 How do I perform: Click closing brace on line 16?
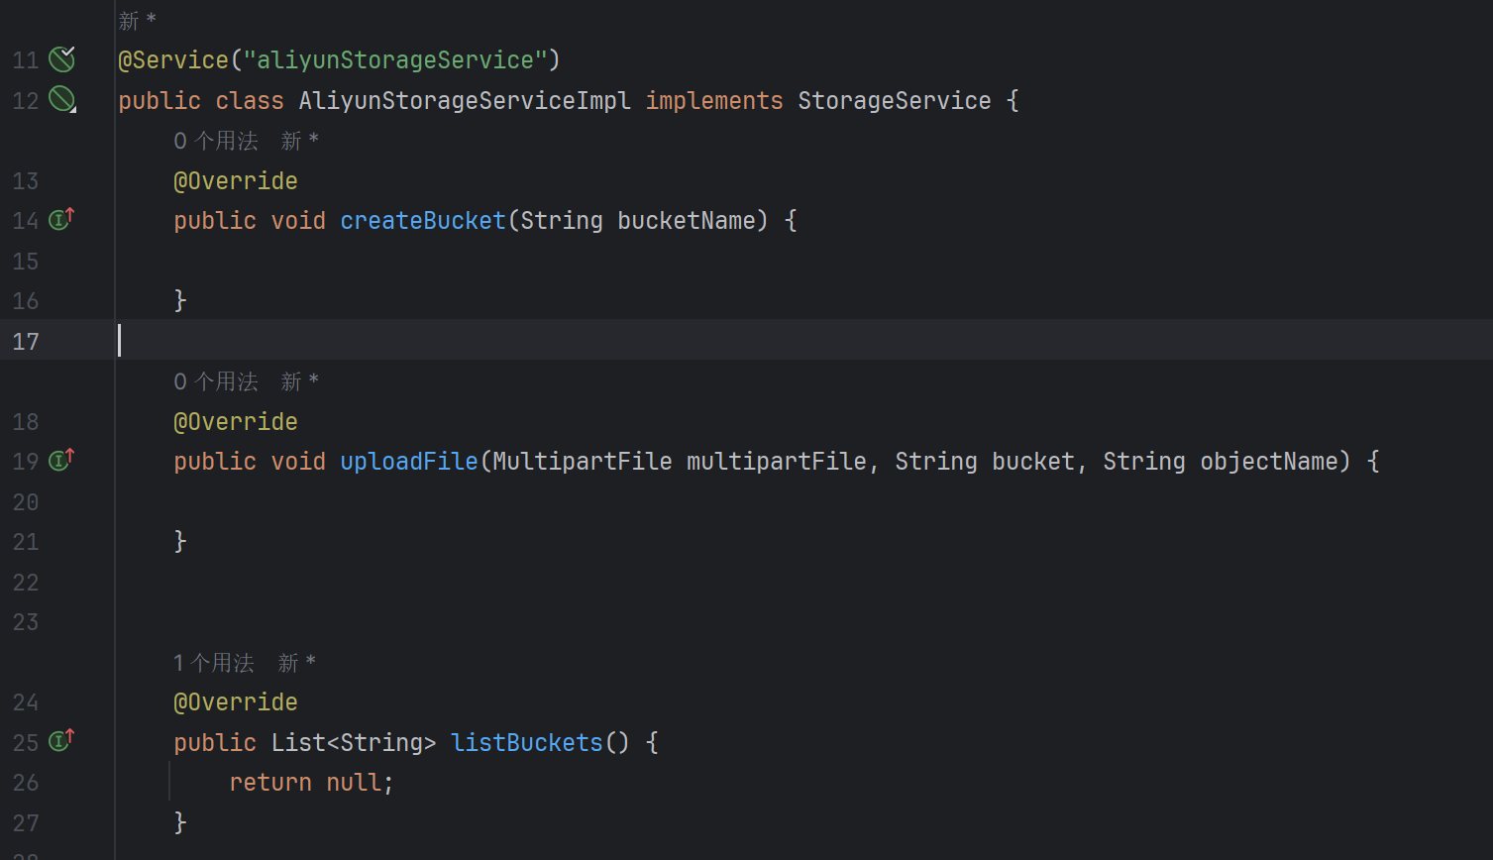tap(180, 301)
